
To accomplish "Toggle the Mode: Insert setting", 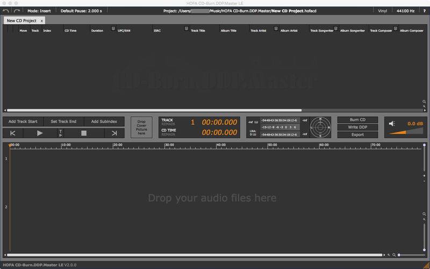I will pos(39,11).
